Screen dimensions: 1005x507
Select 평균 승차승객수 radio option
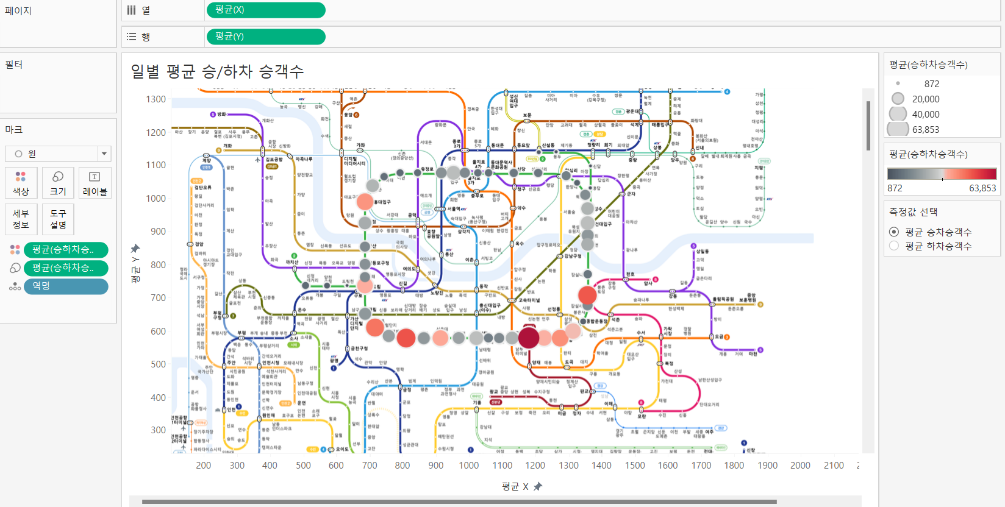[x=894, y=232]
